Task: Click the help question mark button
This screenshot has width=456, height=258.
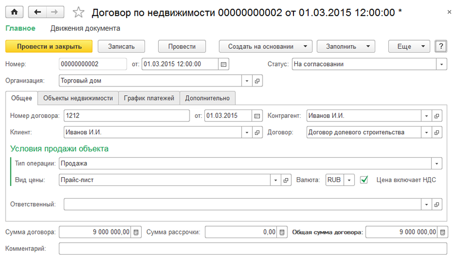Action: click(440, 47)
